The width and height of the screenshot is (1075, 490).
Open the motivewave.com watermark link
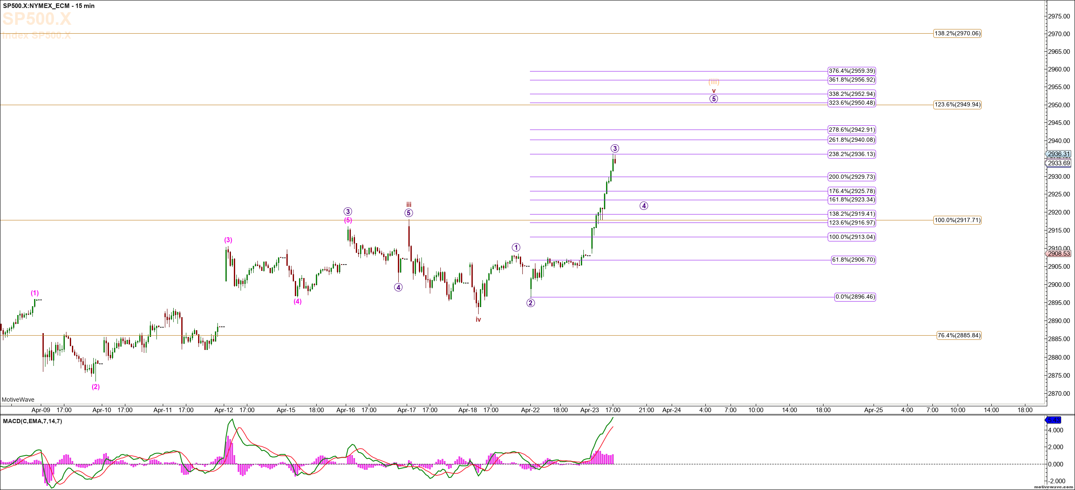(x=1053, y=487)
